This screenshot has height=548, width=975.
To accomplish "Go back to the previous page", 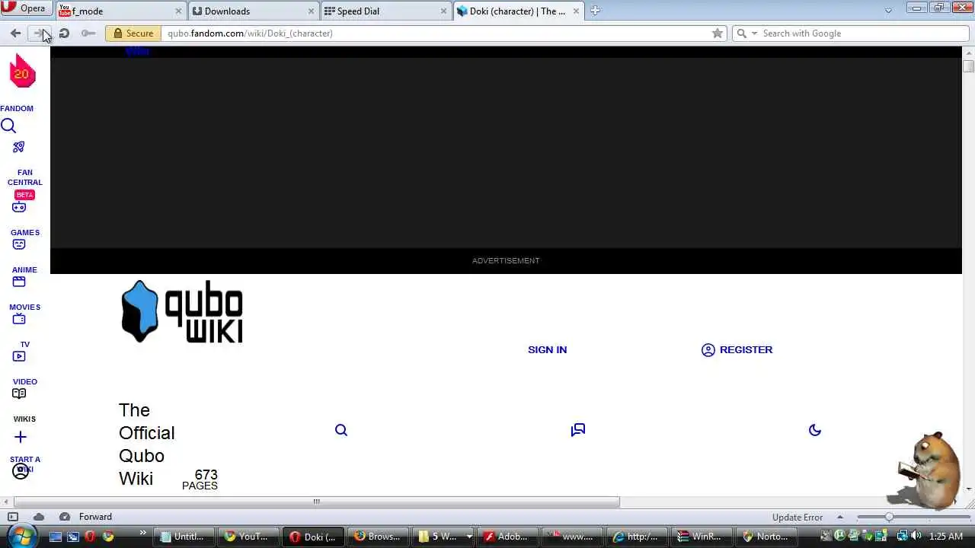I will point(15,33).
